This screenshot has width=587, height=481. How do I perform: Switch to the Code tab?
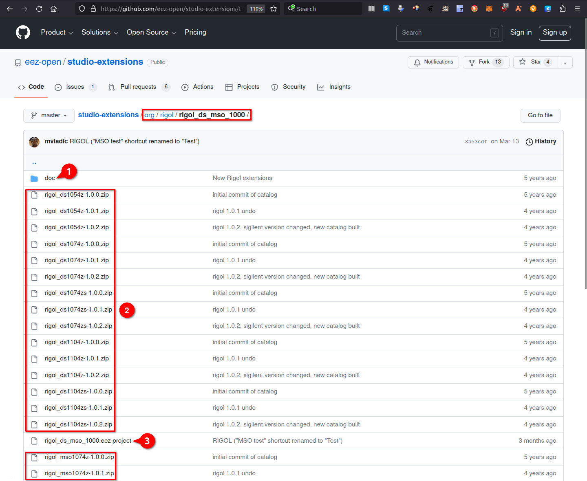point(31,87)
